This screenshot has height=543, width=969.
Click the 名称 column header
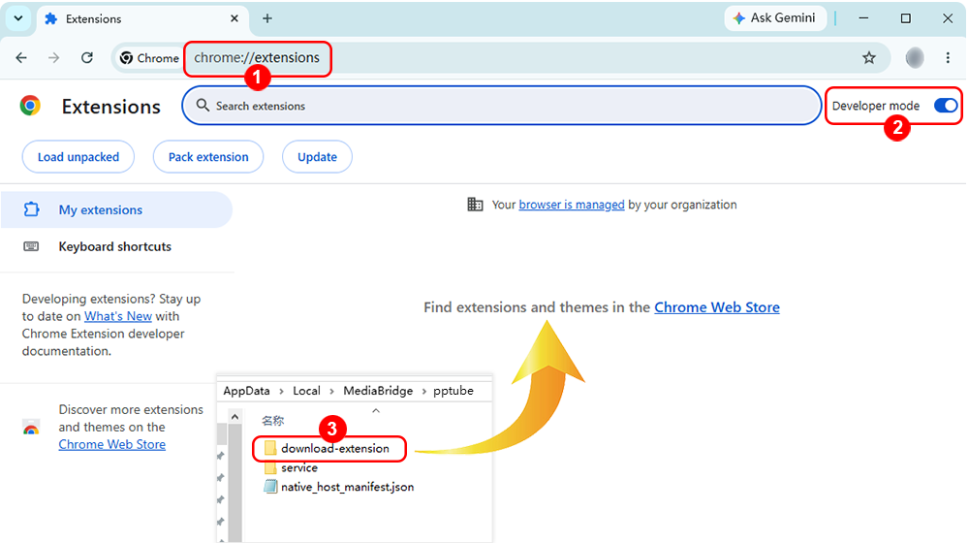click(272, 421)
